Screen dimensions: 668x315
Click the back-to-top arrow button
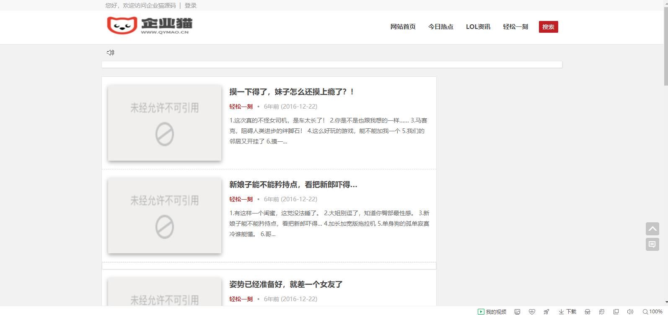pyautogui.click(x=652, y=229)
